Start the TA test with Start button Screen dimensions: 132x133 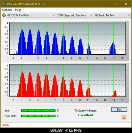[119, 109]
